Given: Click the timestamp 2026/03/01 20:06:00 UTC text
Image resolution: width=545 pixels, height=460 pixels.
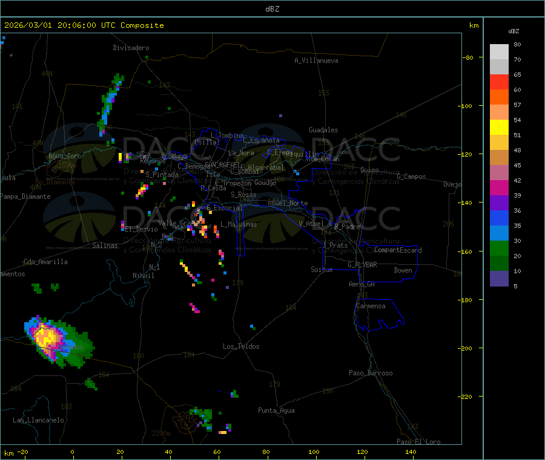Looking at the screenshot, I should pyautogui.click(x=59, y=25).
